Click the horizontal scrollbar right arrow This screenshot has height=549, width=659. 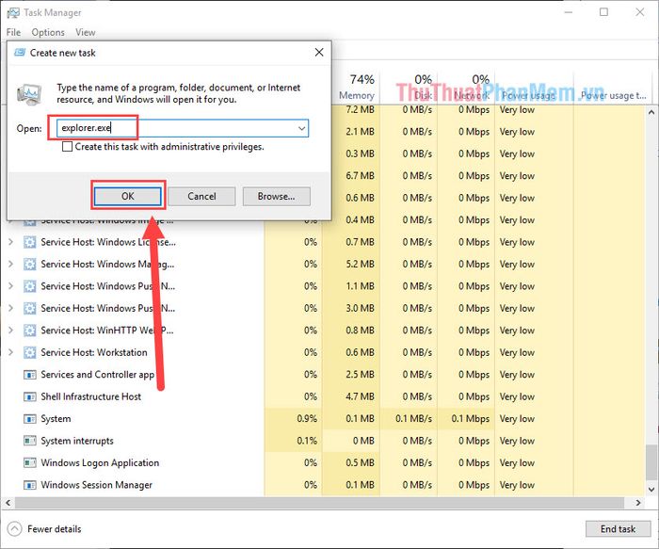[x=638, y=503]
